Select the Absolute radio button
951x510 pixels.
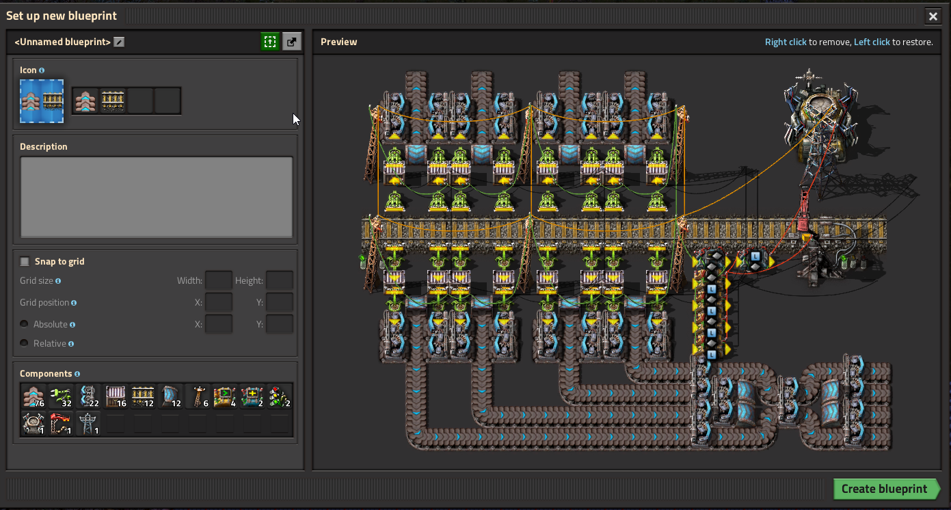[25, 324]
